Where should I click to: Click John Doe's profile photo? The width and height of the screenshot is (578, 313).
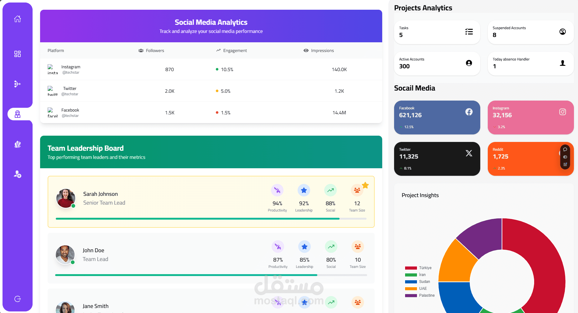pos(65,255)
